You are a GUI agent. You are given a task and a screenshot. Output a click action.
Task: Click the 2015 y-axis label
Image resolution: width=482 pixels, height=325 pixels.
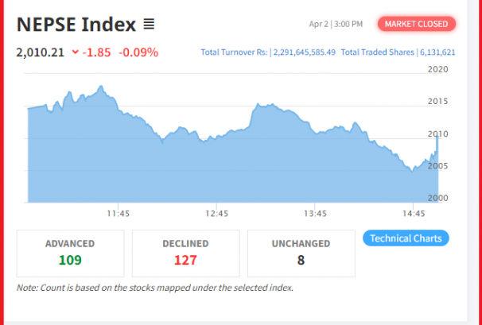coord(437,102)
